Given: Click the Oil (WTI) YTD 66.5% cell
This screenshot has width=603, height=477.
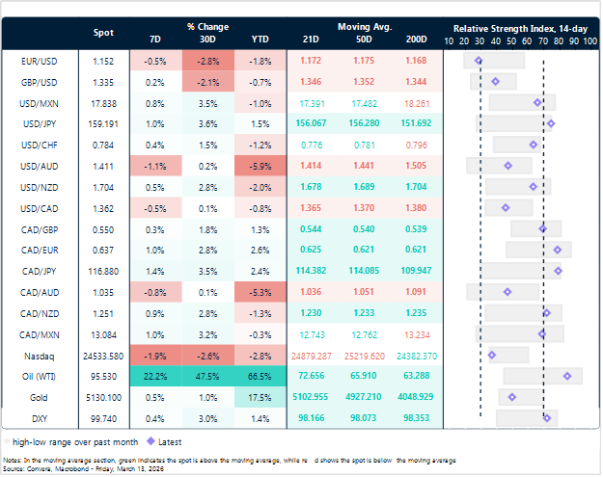Looking at the screenshot, I should pyautogui.click(x=260, y=376).
